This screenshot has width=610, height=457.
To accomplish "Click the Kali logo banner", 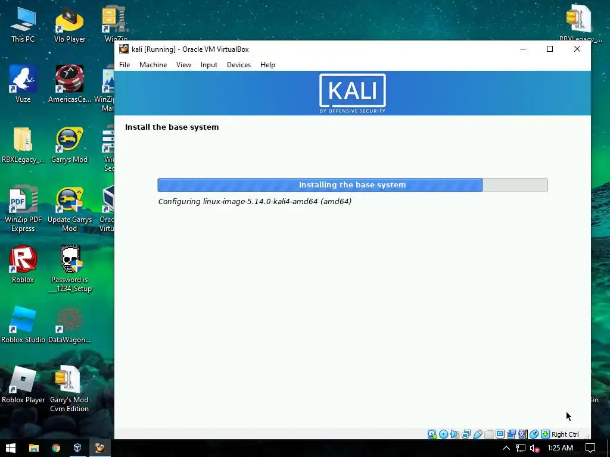I will pyautogui.click(x=353, y=93).
